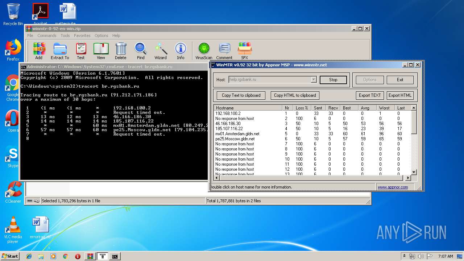Open the www.appnor.com link in WinMTR
The image size is (464, 261).
point(393,187)
